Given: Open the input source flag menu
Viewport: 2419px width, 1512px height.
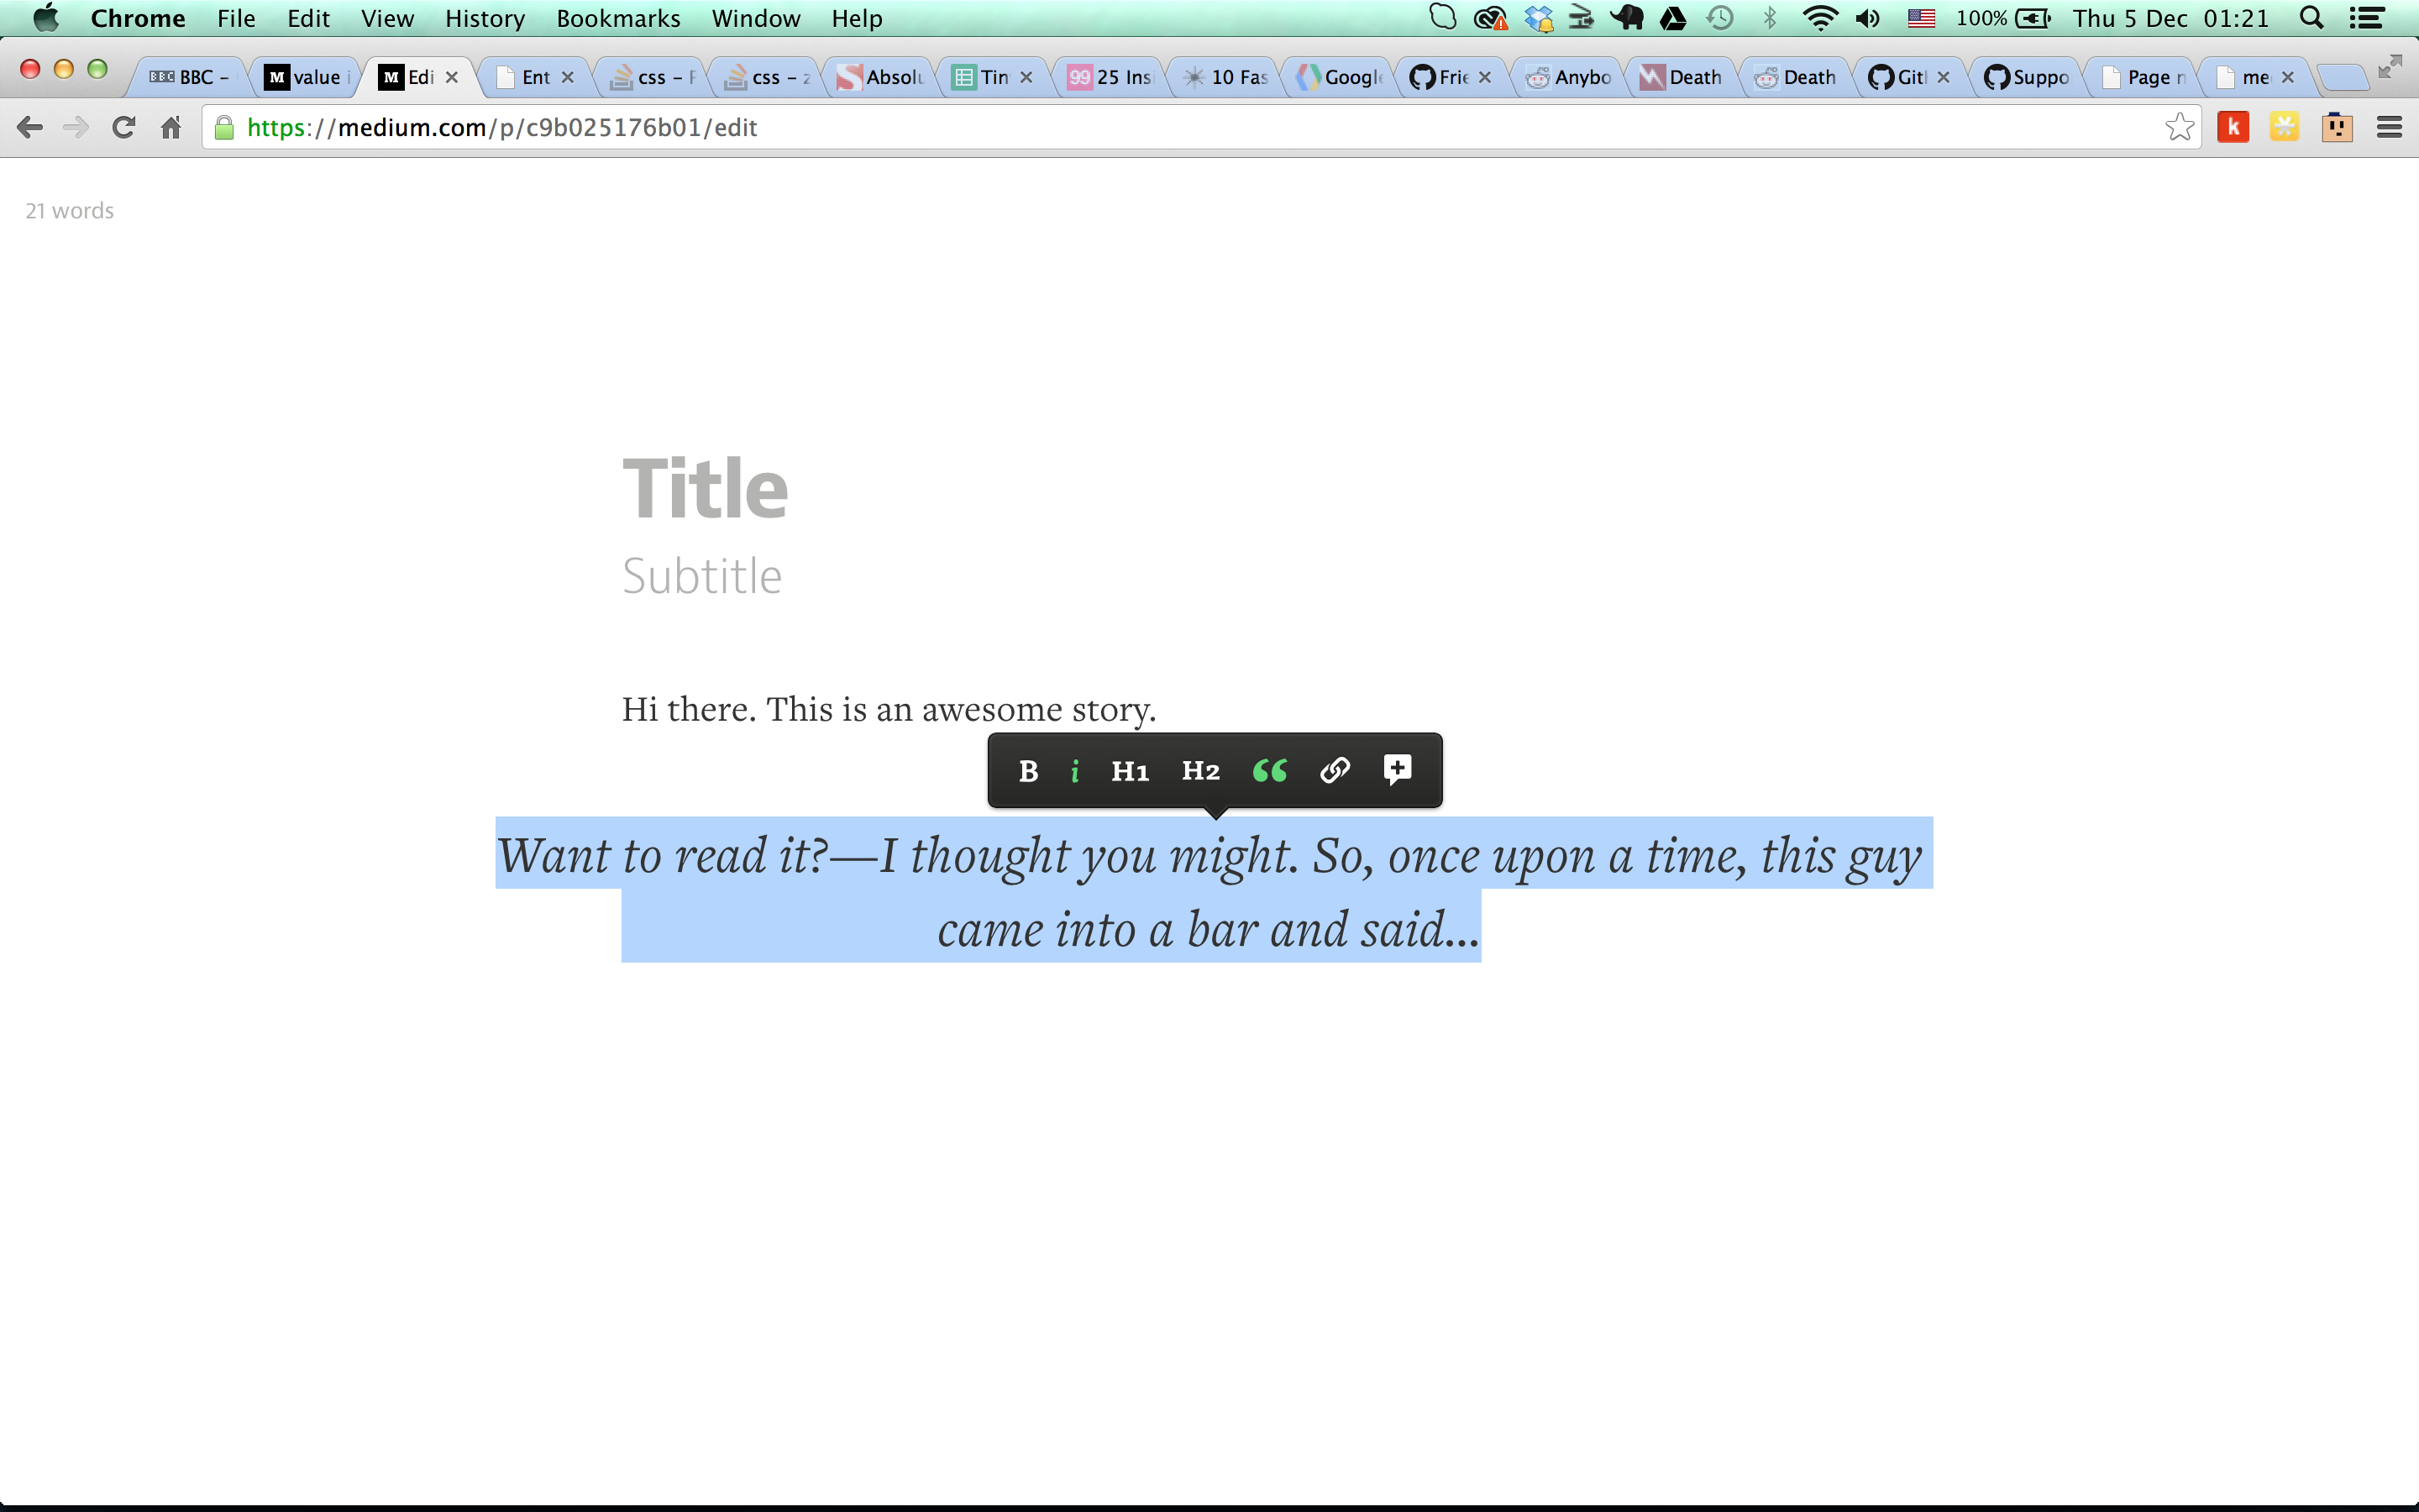Looking at the screenshot, I should coord(1921,18).
